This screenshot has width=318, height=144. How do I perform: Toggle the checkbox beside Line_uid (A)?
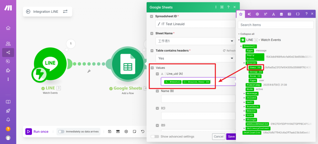[157, 74]
